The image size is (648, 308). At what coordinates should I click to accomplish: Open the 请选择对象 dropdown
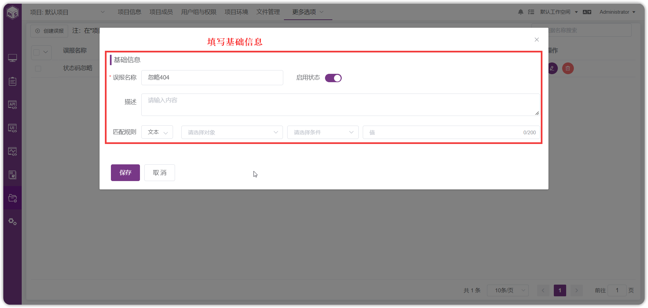click(232, 132)
